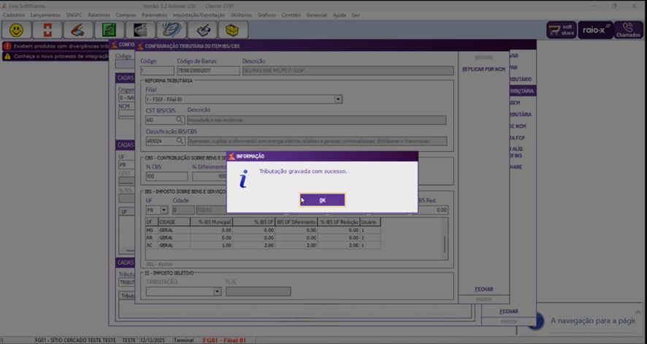
Task: Open the Utilitários menu
Action: click(242, 15)
